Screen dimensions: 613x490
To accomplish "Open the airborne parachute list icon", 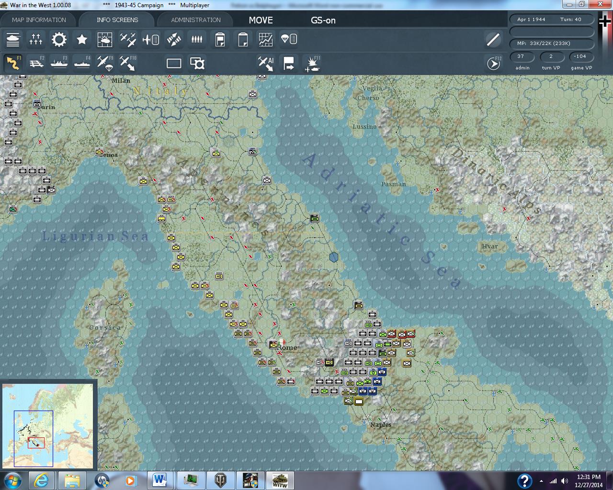I will (289, 39).
